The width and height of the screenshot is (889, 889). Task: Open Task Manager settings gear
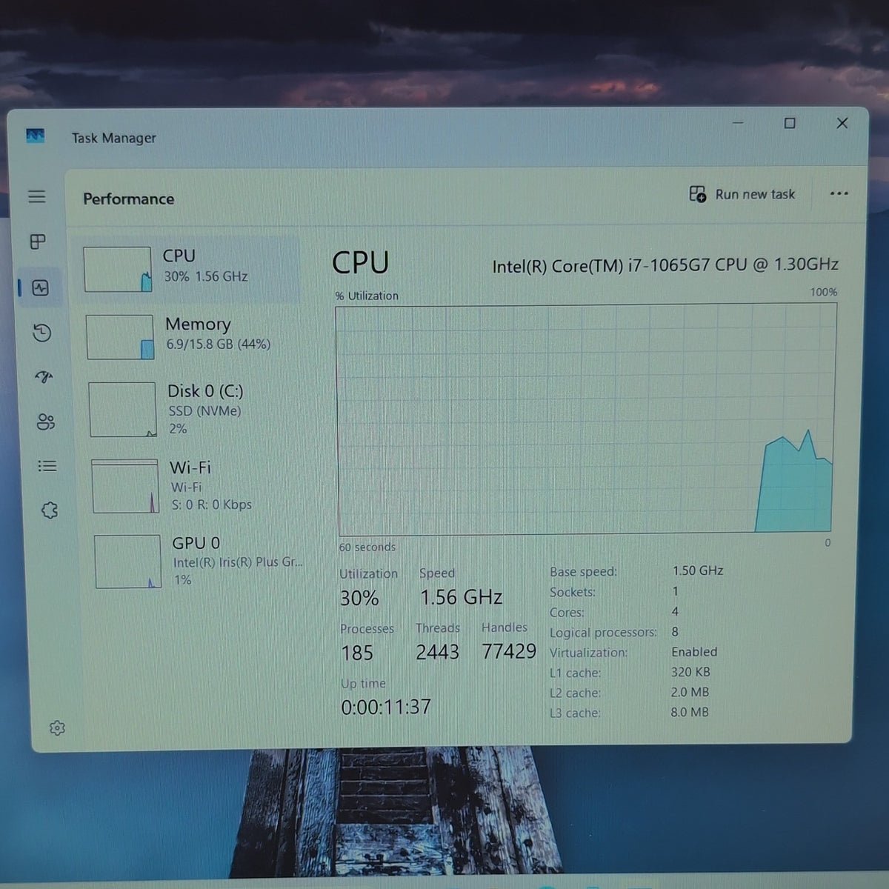57,728
